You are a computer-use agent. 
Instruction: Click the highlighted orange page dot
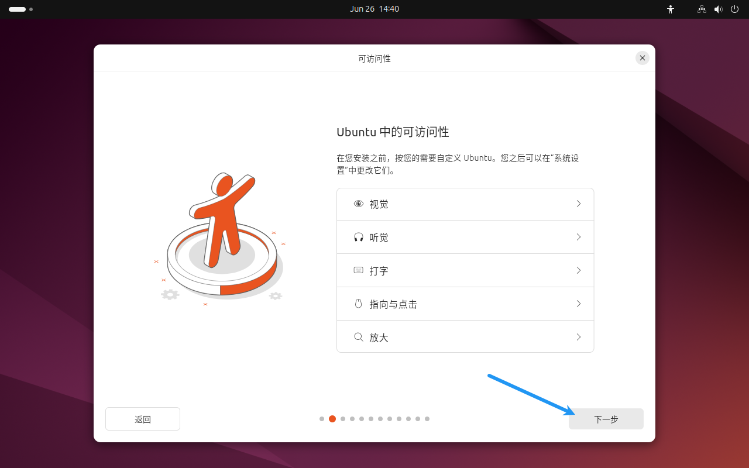332,419
